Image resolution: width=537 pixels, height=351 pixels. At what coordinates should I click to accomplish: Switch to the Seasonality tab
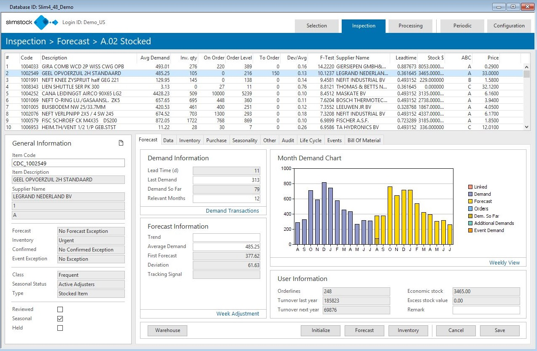pyautogui.click(x=245, y=140)
